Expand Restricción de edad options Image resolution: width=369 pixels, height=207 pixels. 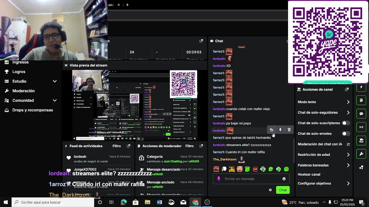pos(348,155)
